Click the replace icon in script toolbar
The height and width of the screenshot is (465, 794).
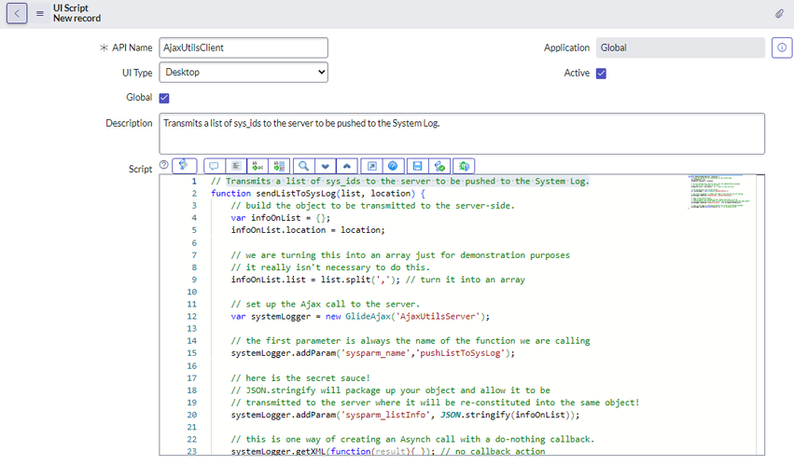tap(258, 166)
